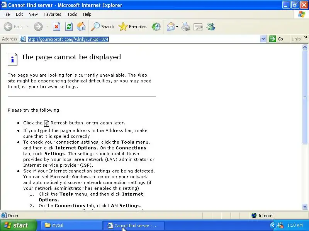
Task: Open the Favorites menu
Action: point(53,14)
